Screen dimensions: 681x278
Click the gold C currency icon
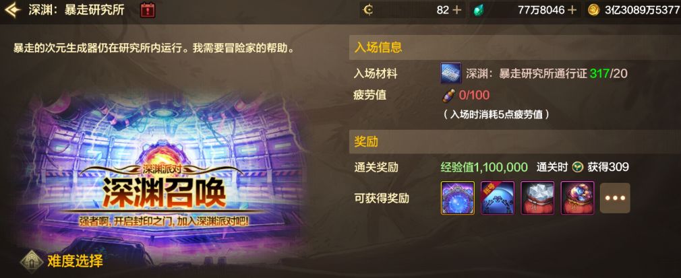pos(368,10)
